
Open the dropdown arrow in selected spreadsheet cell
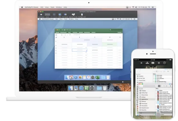click(x=86, y=50)
